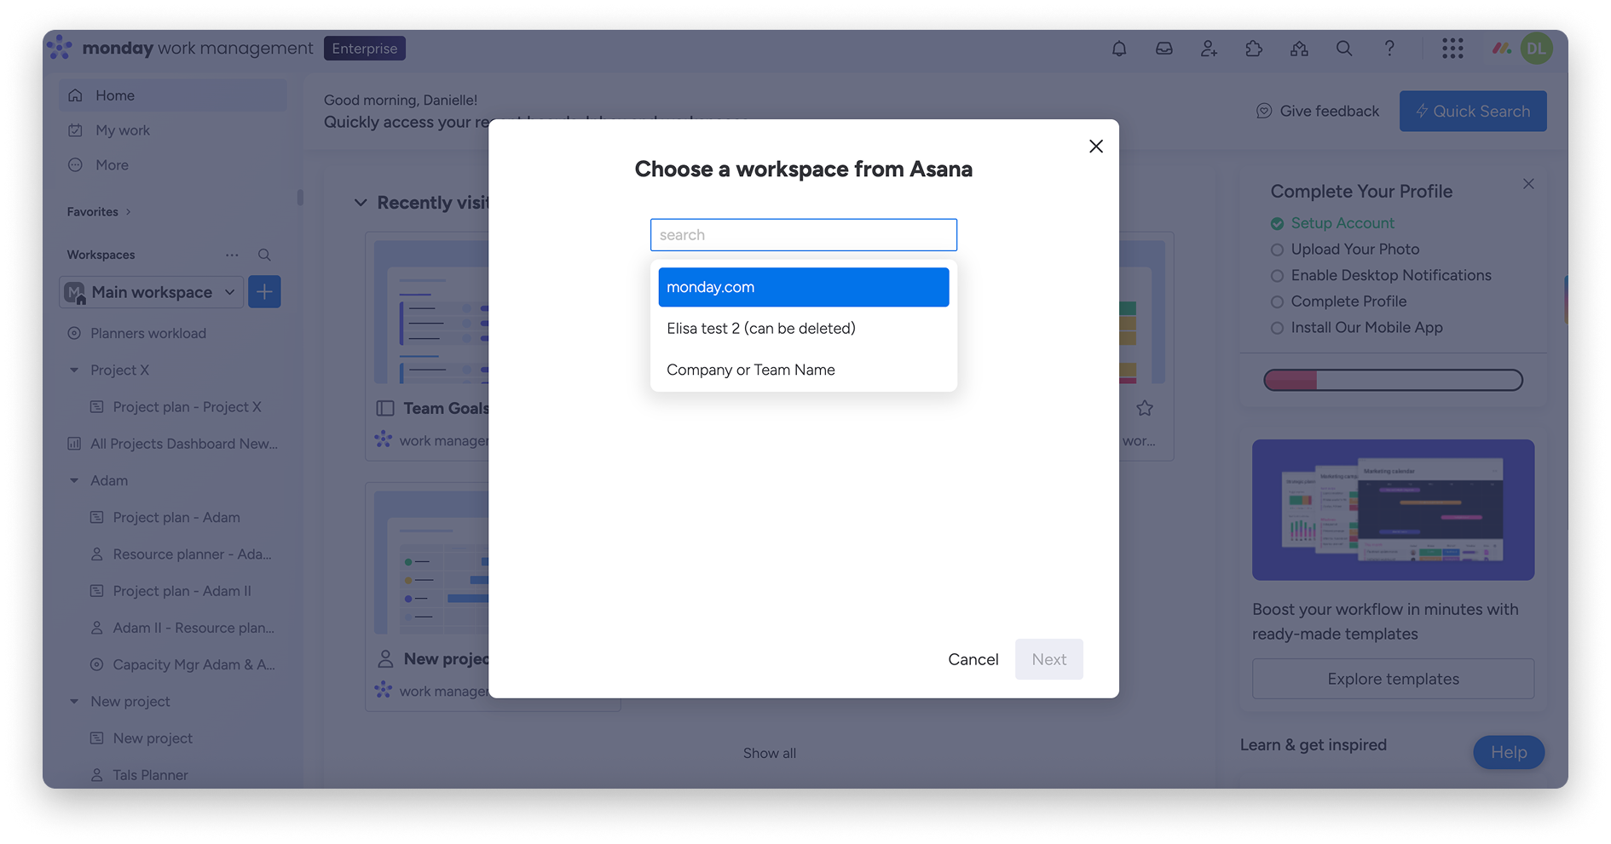Open the Team Goals board card
This screenshot has width=1611, height=844.
pyautogui.click(x=429, y=346)
